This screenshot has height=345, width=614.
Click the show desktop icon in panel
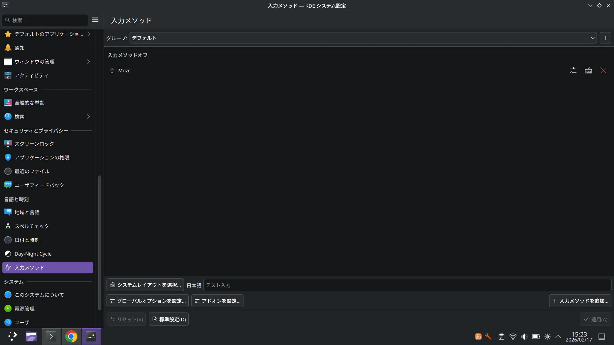tap(602, 337)
